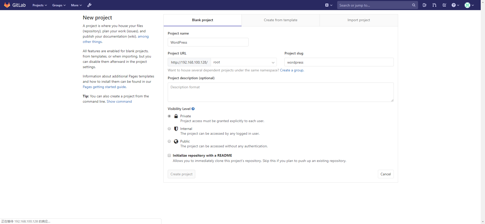Image resolution: width=485 pixels, height=224 pixels.
Task: Expand the Projects dropdown menu
Action: (40, 5)
